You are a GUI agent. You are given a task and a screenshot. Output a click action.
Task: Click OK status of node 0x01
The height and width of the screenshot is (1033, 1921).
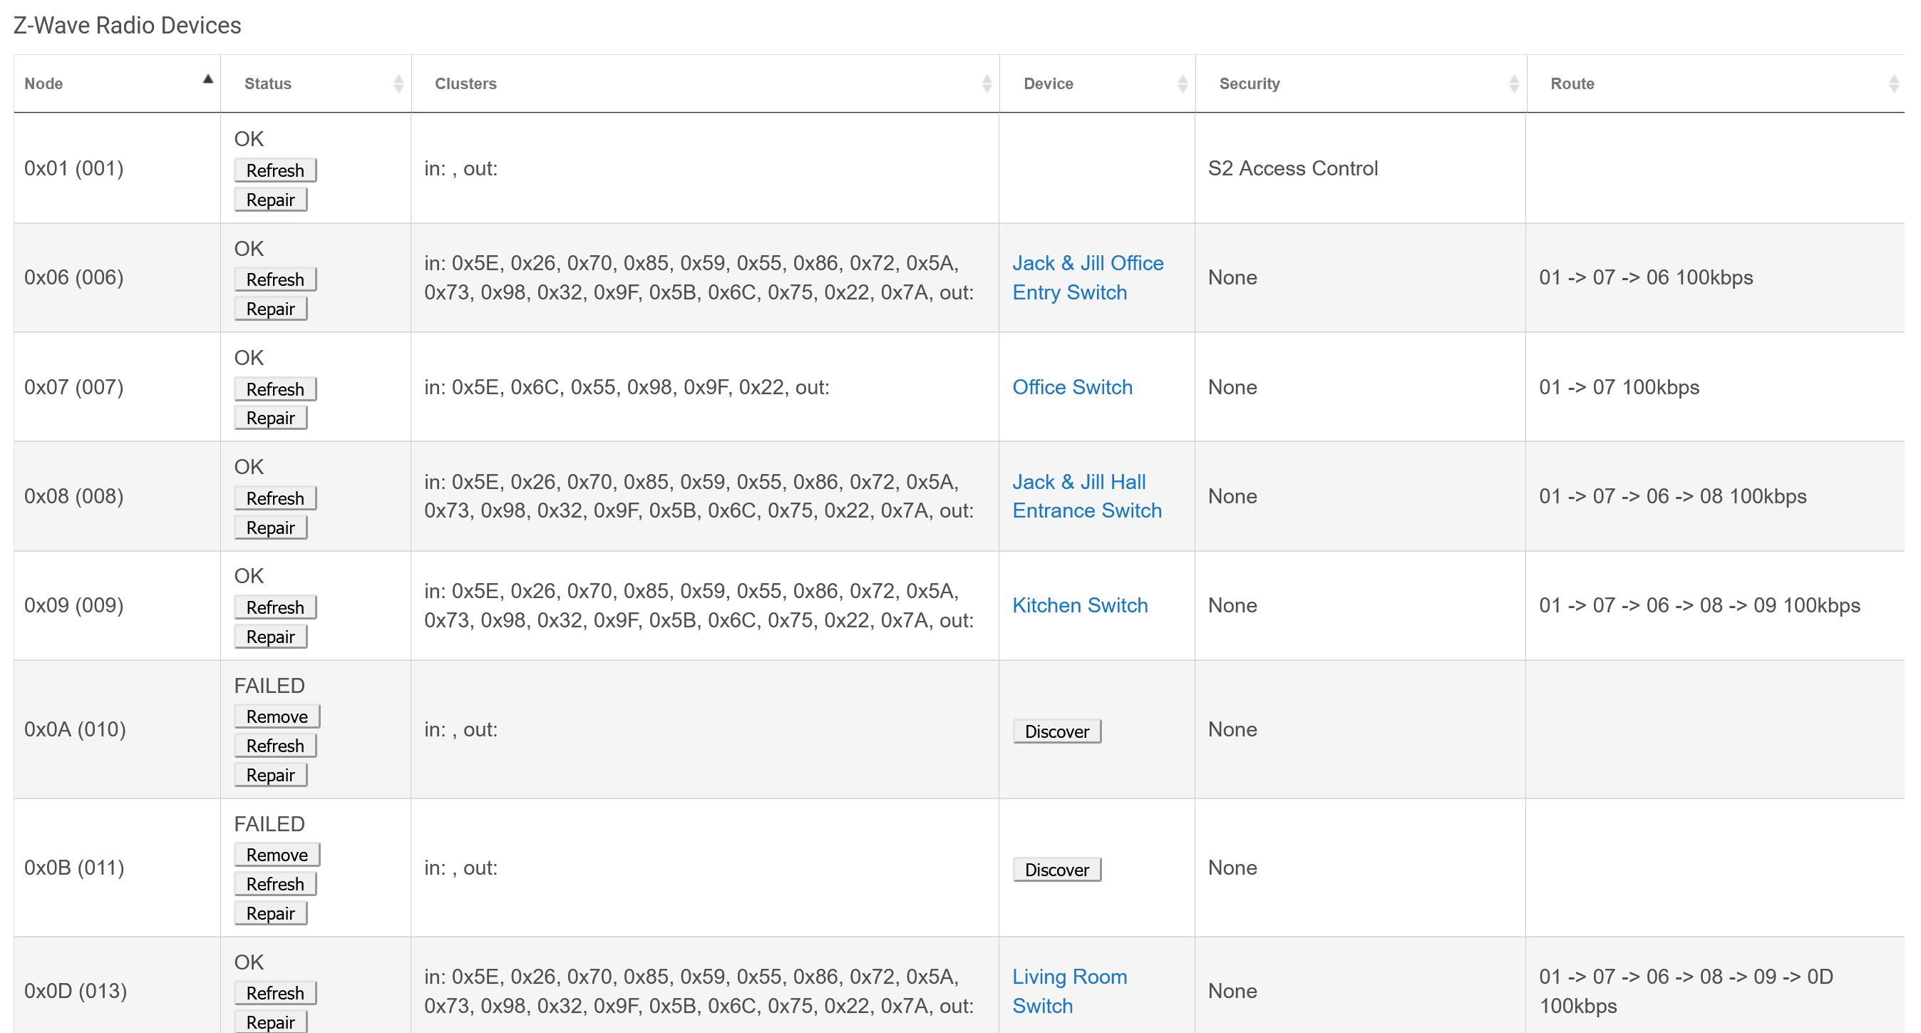tap(249, 139)
